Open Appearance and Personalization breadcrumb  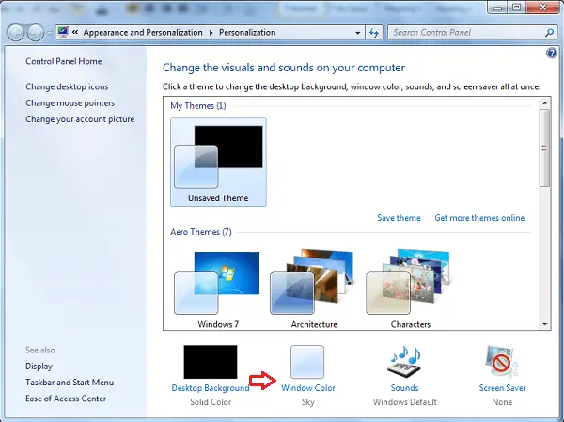143,32
